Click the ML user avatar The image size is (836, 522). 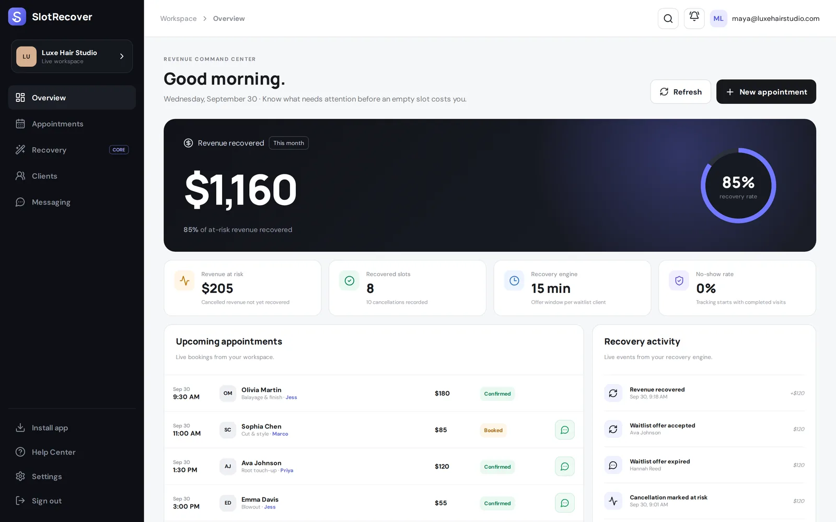[x=718, y=19]
